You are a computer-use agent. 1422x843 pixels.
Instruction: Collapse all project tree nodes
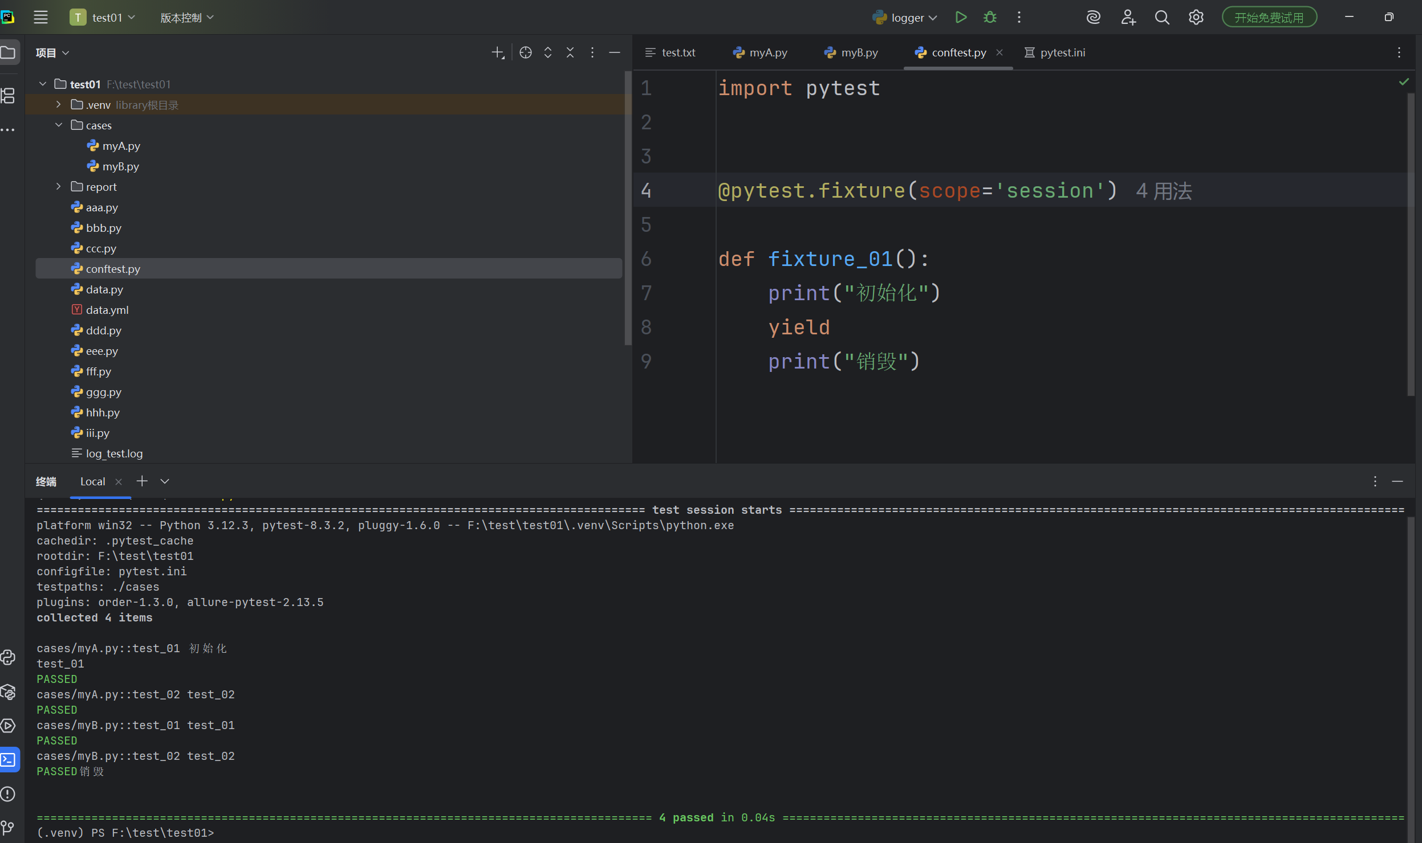(x=570, y=52)
